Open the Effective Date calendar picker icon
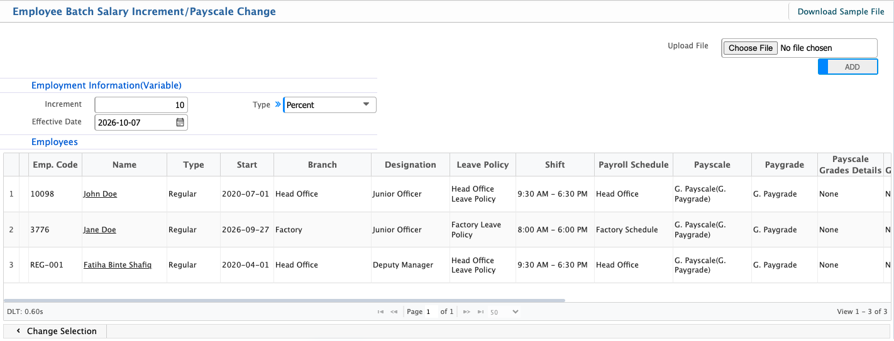 coord(180,122)
